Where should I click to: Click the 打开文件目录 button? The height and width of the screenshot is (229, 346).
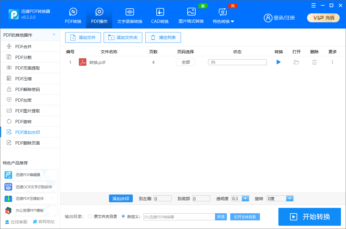point(245,217)
